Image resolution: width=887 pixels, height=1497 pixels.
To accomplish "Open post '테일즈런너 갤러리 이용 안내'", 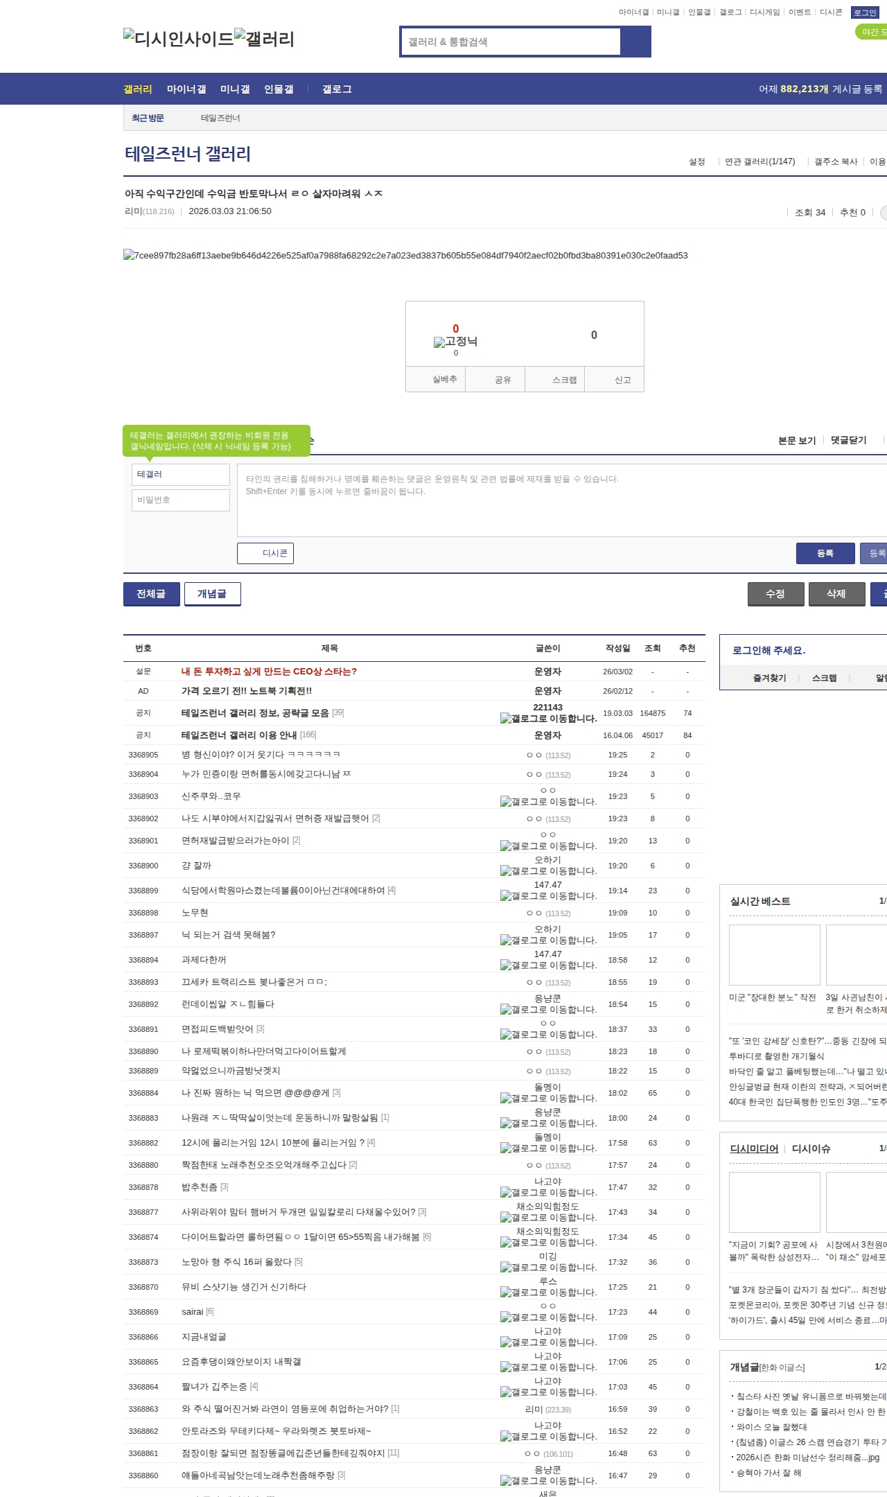I will [x=239, y=735].
